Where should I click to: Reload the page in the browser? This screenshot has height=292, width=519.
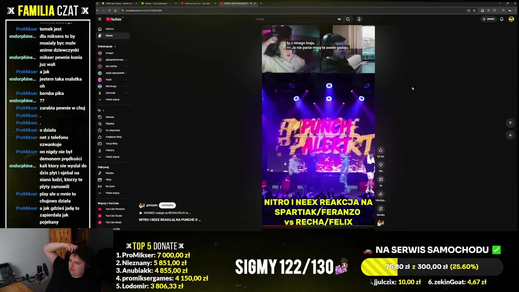click(109, 11)
